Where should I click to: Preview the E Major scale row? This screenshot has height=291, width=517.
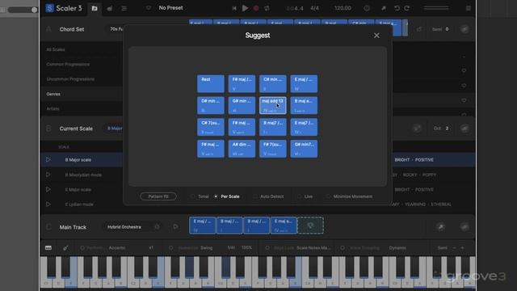pyautogui.click(x=48, y=189)
